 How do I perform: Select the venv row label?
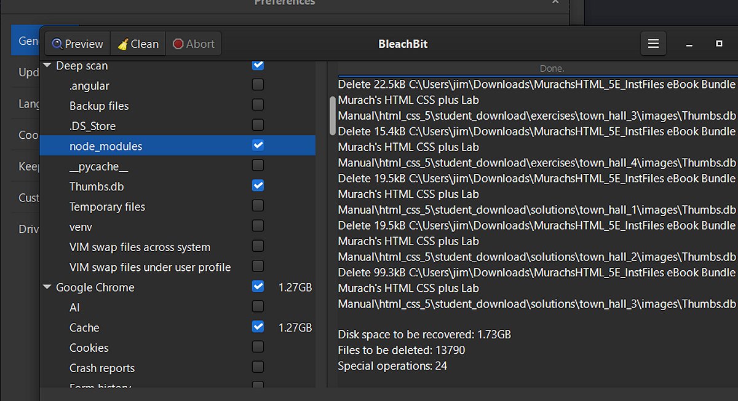point(81,227)
